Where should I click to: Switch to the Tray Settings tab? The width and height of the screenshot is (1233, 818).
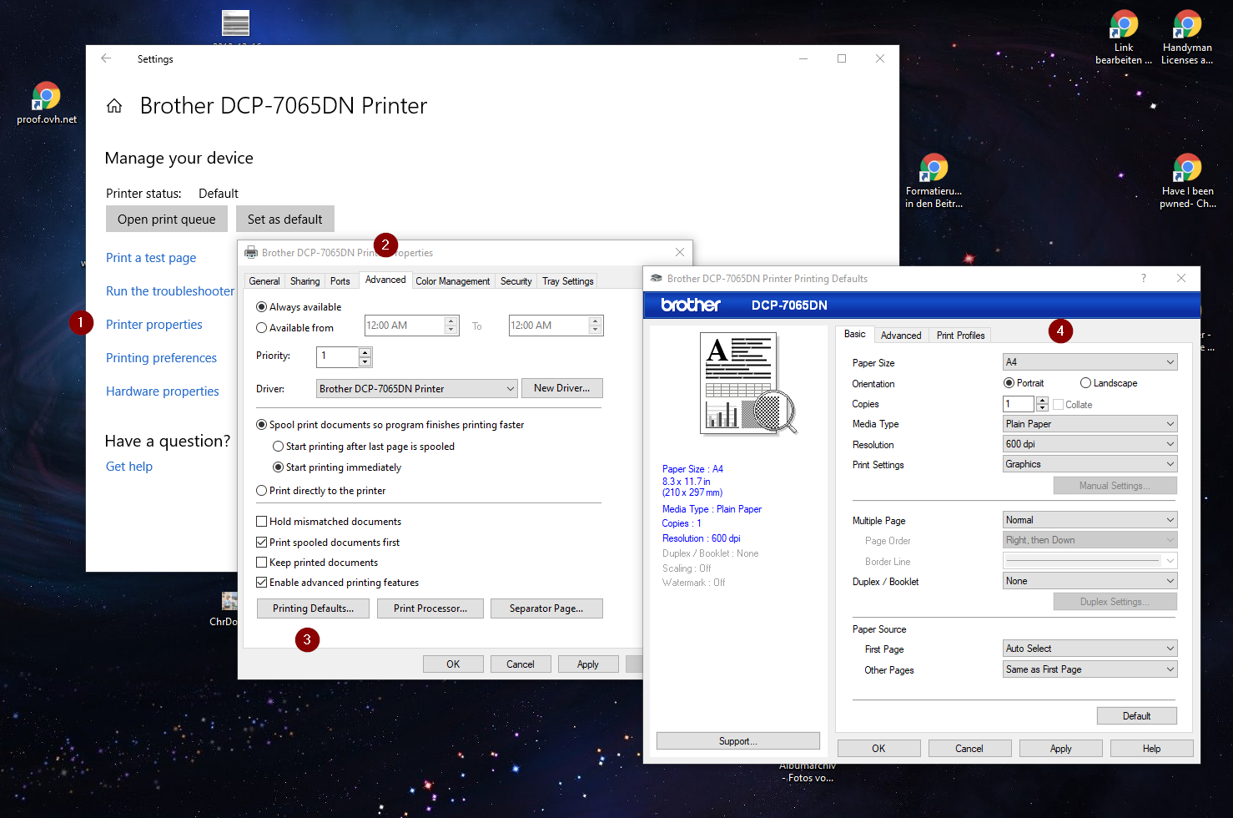[x=567, y=281]
